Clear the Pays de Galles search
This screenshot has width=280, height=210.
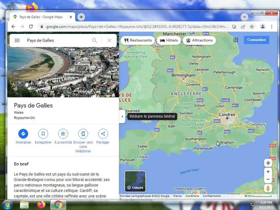click(109, 40)
